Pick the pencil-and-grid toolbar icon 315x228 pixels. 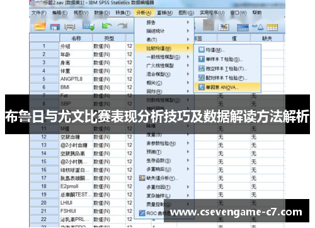point(224,27)
